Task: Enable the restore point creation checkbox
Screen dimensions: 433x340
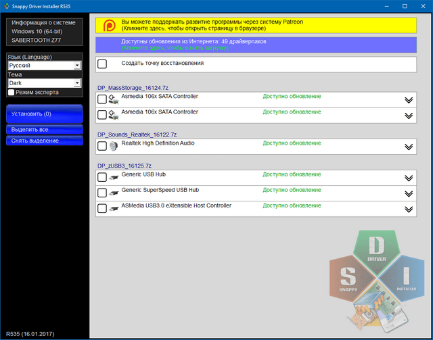Action: click(102, 64)
